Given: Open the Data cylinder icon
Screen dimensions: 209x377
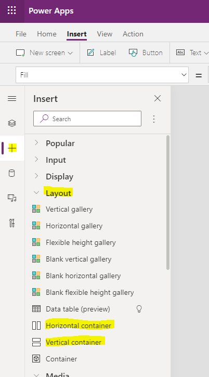Looking at the screenshot, I should 12,173.
